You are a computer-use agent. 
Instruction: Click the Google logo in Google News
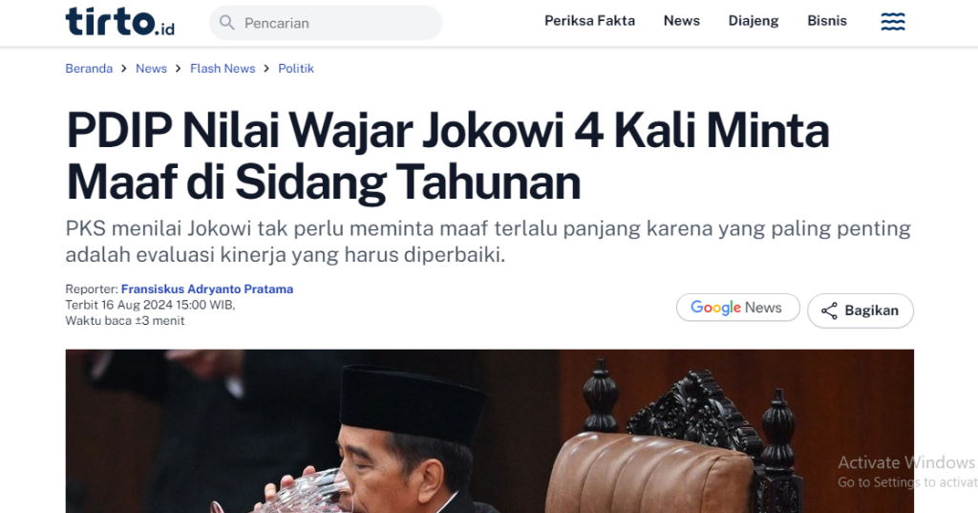[x=715, y=308]
